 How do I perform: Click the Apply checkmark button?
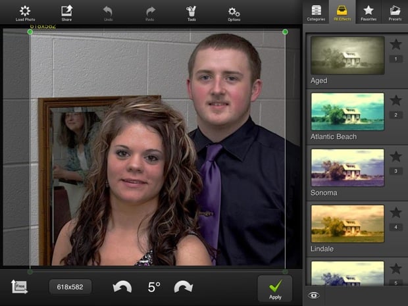(275, 290)
